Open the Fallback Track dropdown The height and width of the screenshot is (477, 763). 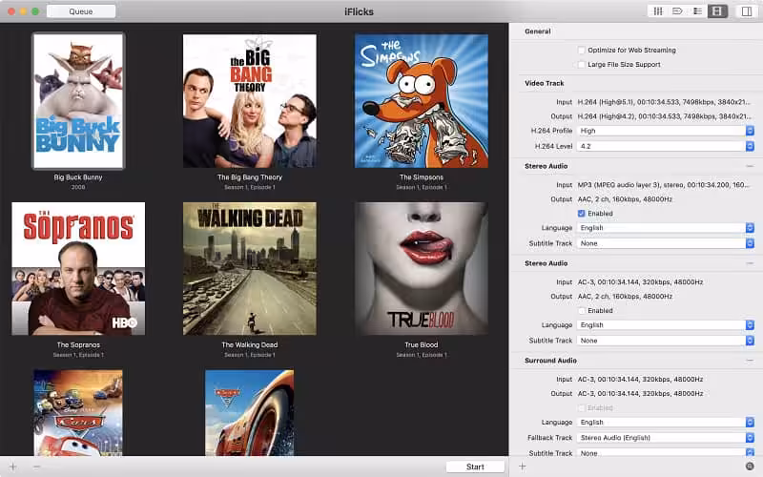pyautogui.click(x=665, y=438)
